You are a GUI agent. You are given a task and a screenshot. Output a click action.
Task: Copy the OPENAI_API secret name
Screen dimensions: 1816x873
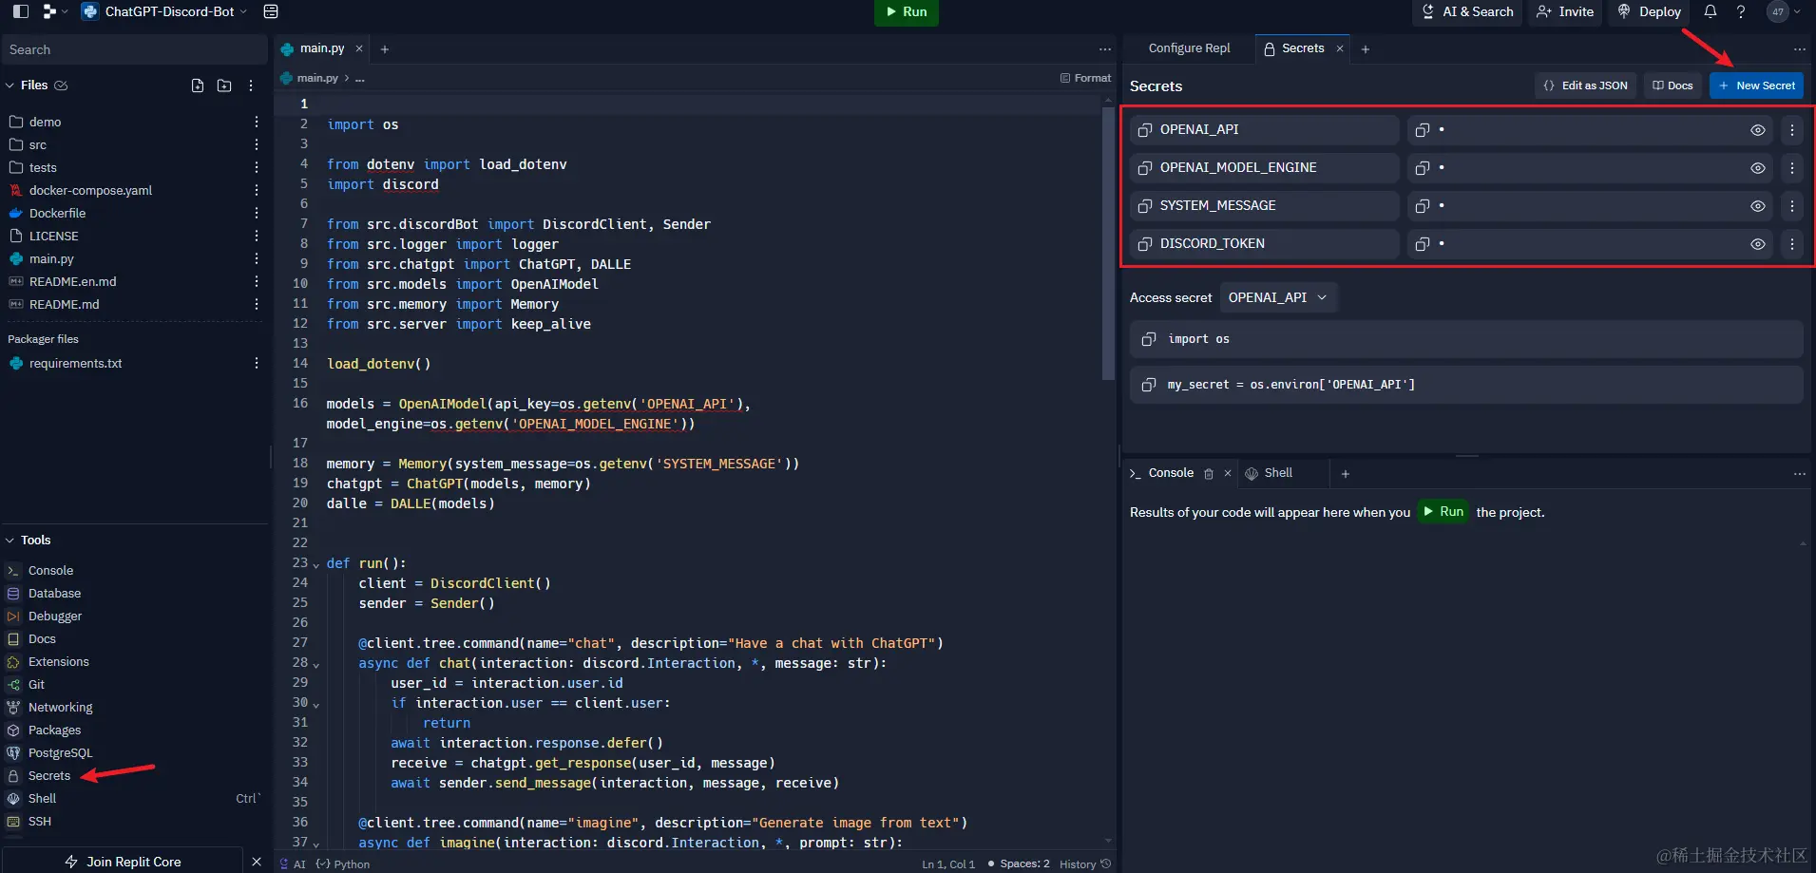coord(1145,130)
